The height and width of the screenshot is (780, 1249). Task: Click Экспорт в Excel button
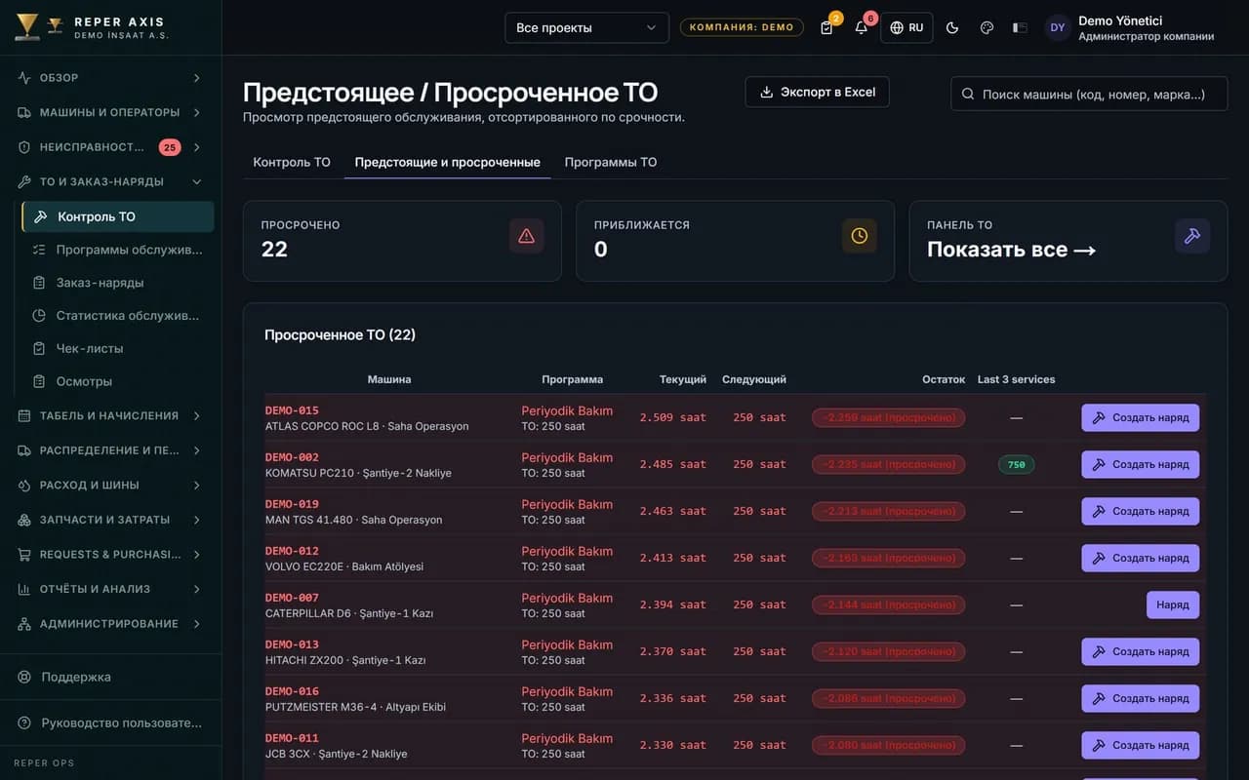tap(818, 92)
